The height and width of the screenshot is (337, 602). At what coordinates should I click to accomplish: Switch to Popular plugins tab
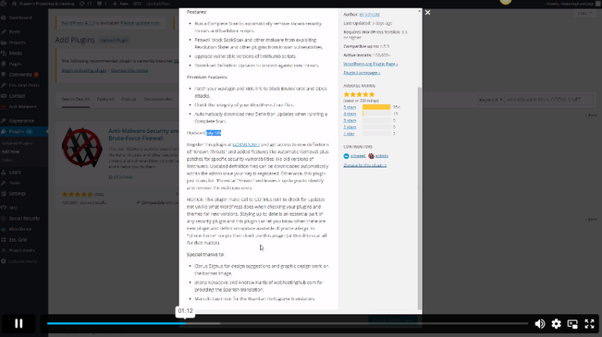tap(129, 99)
